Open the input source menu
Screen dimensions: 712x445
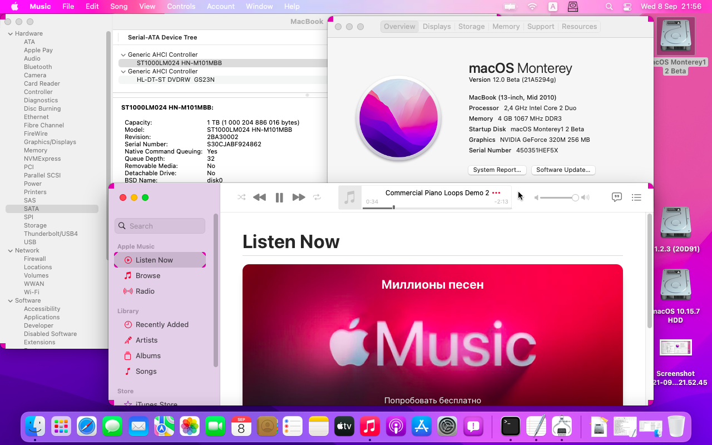pos(553,6)
